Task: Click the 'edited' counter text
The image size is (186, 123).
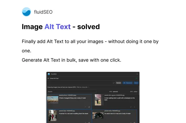Action: tap(135, 92)
